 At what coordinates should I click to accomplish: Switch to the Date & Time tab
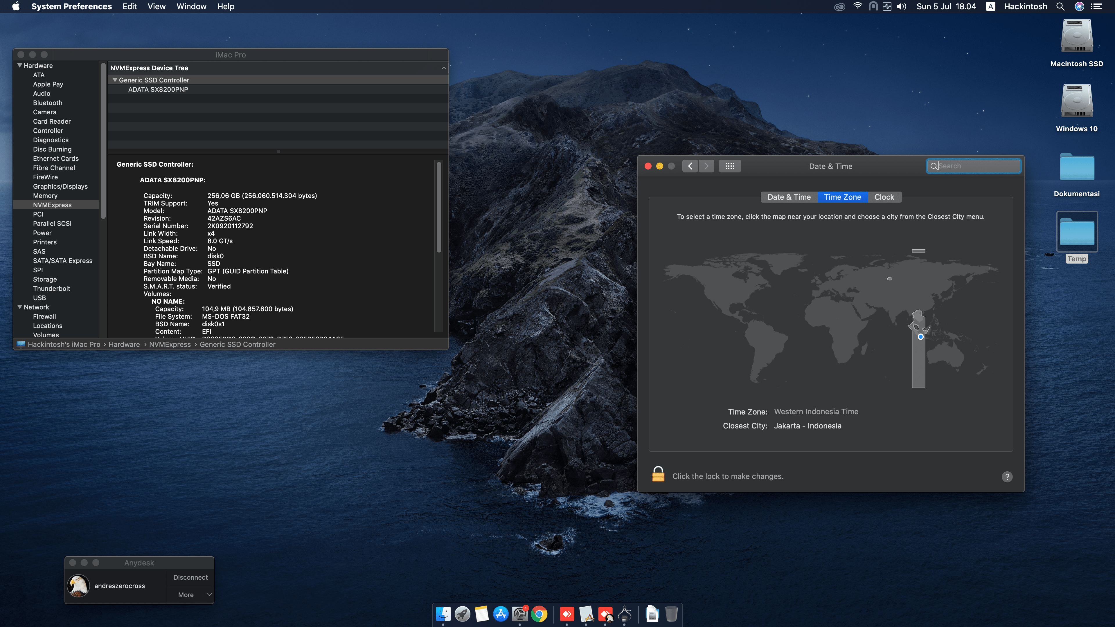tap(789, 197)
